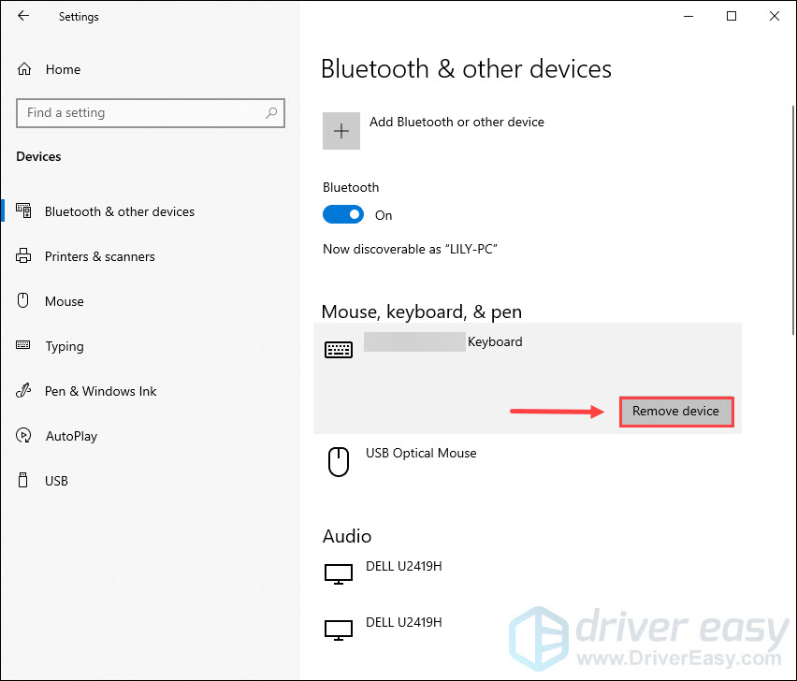Screen dimensions: 797x681
Task: Click the first DELL U2419H monitor icon
Action: pos(339,573)
